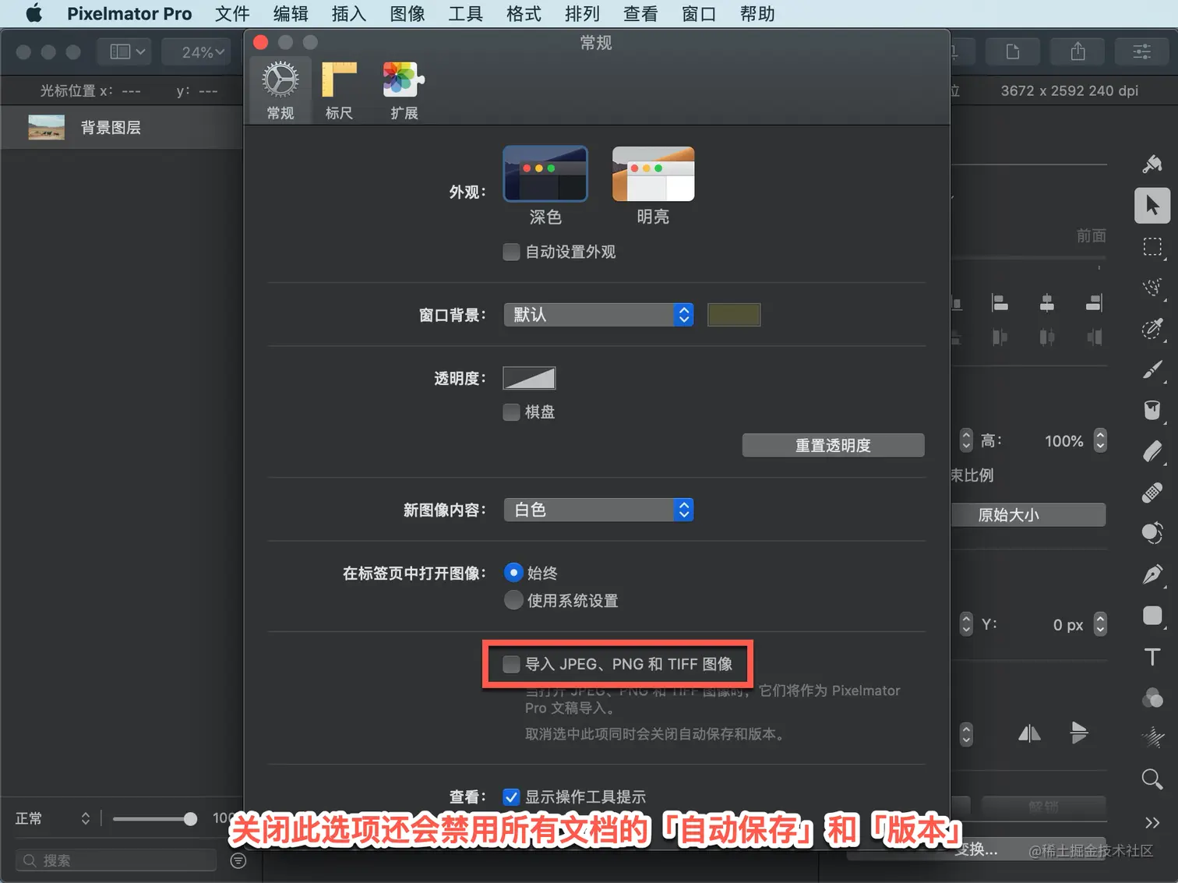Image resolution: width=1178 pixels, height=883 pixels.
Task: Check Import JPEG, PNG and TIFF images
Action: (x=511, y=664)
